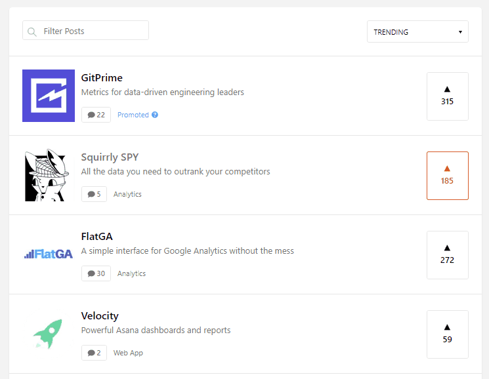Click the Promoted link on GitPrime

tap(133, 115)
